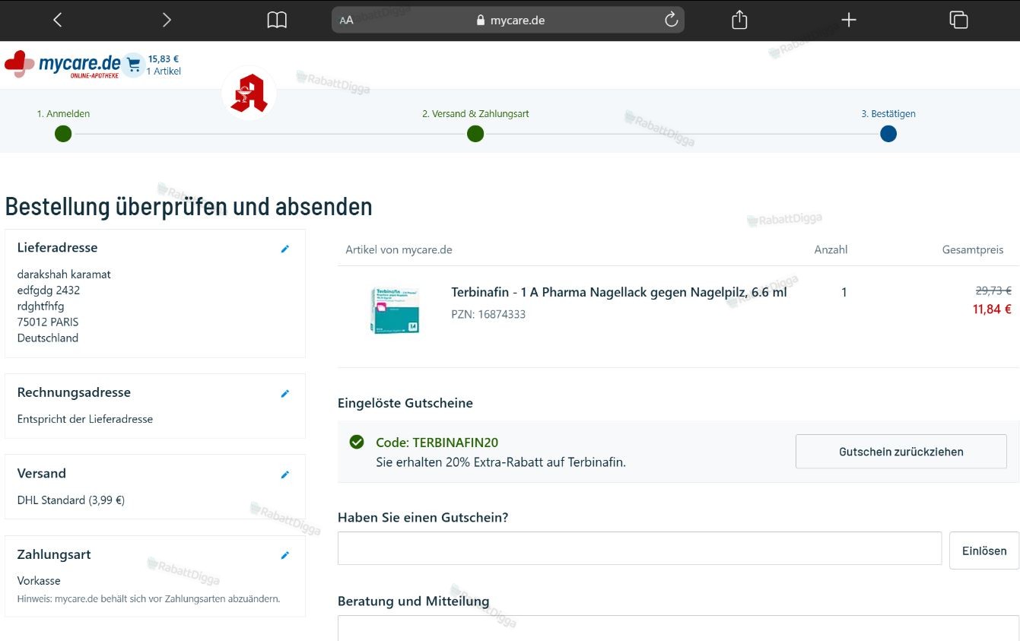The height and width of the screenshot is (641, 1020).
Task: Click the red Apotheke A logo
Action: tap(249, 94)
